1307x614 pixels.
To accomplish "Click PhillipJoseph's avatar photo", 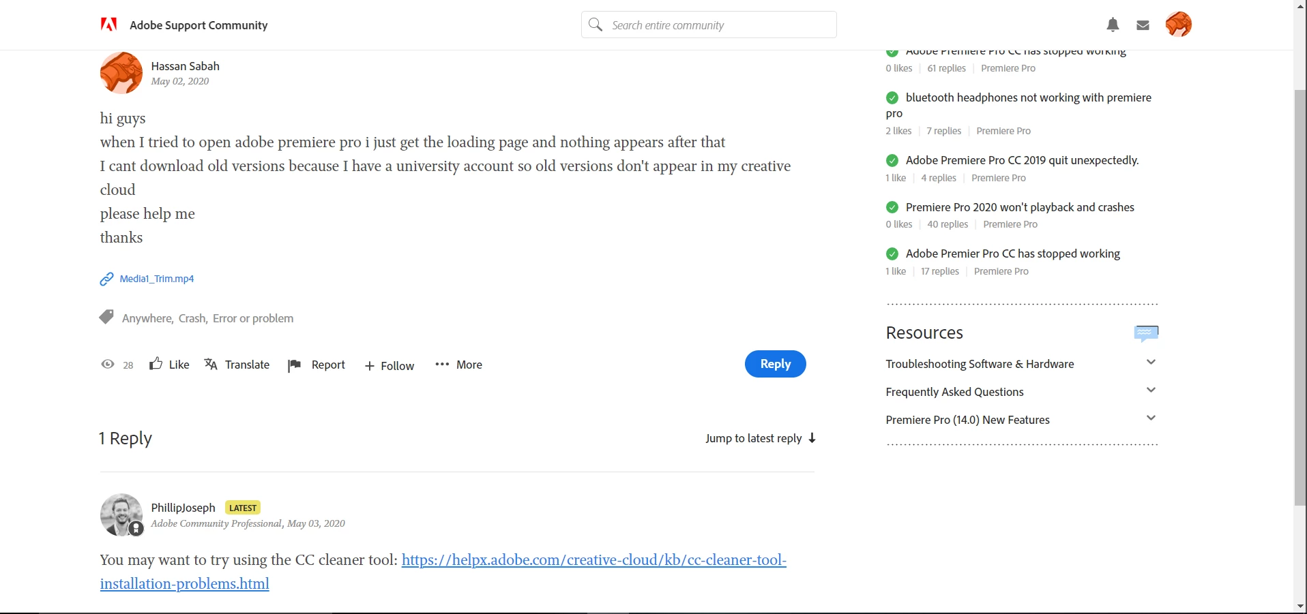I will tap(121, 515).
